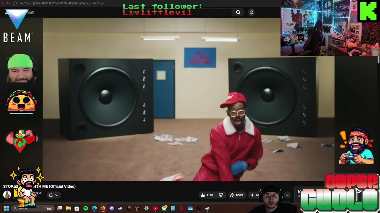Click the browser back arrow

[x=8, y=3]
